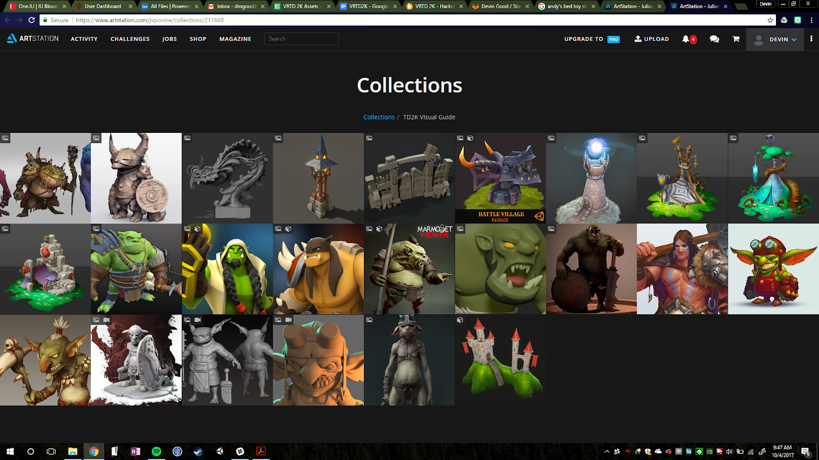Open the volume control in the tray
This screenshot has height=460, width=819.
[x=729, y=451]
